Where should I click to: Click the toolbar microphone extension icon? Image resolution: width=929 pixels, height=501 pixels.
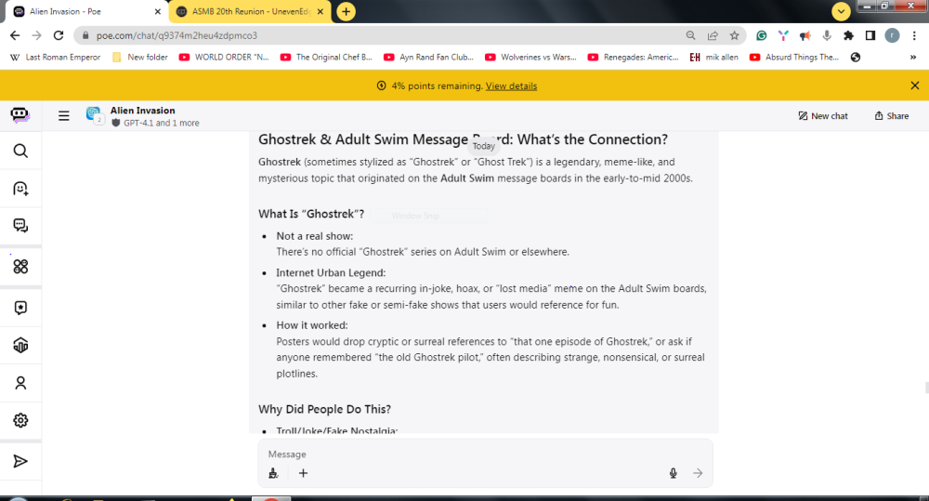point(827,35)
